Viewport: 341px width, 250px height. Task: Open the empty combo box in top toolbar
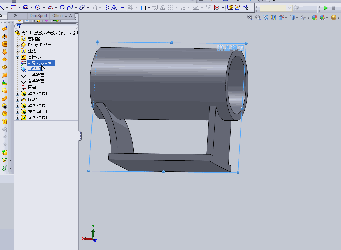[x=276, y=8]
